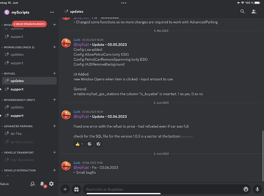264x196 pixels.
Task: Click the gift icon in message bar
Action: coord(76,189)
